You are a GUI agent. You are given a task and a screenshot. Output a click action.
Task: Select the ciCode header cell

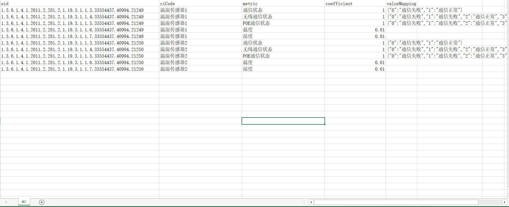pos(201,4)
